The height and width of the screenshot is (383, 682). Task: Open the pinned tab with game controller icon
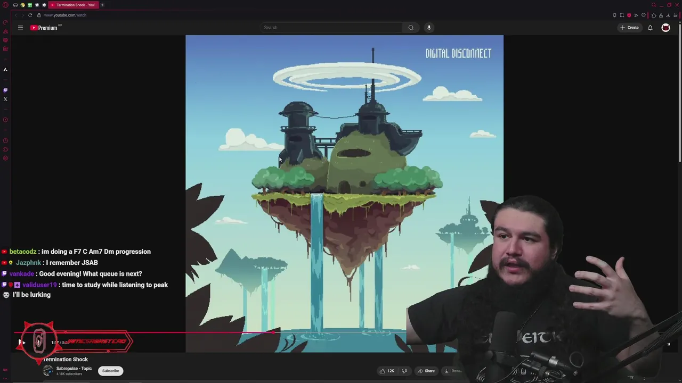tap(15, 5)
